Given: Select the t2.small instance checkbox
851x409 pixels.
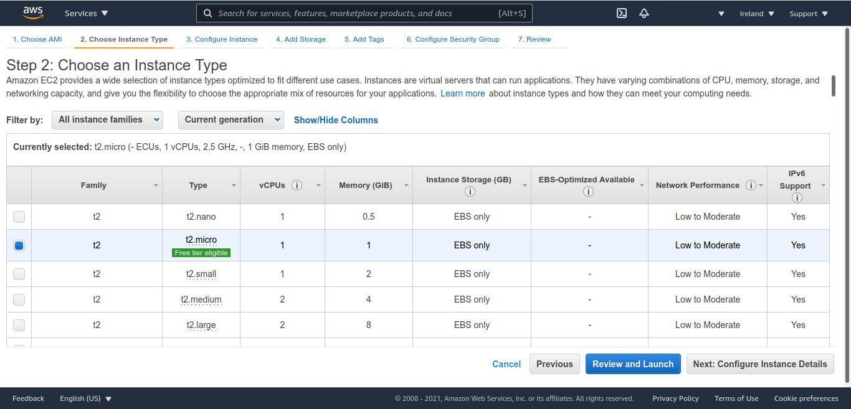Looking at the screenshot, I should tap(19, 274).
